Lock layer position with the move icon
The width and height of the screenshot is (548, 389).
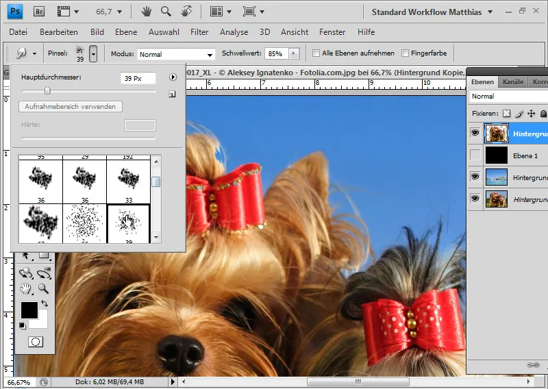pos(532,113)
